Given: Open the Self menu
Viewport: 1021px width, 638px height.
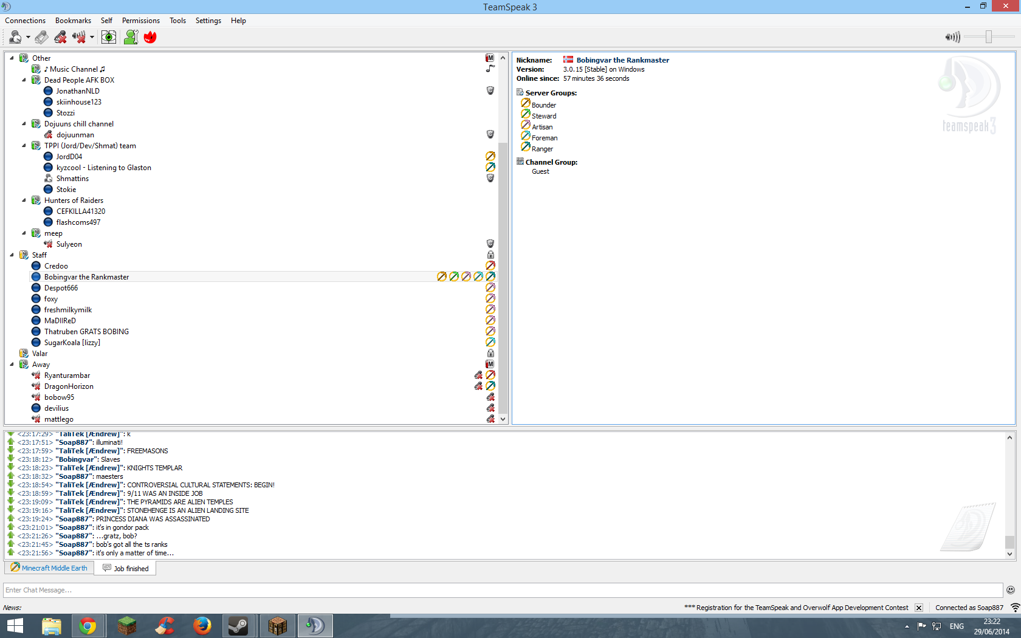Looking at the screenshot, I should pos(106,21).
